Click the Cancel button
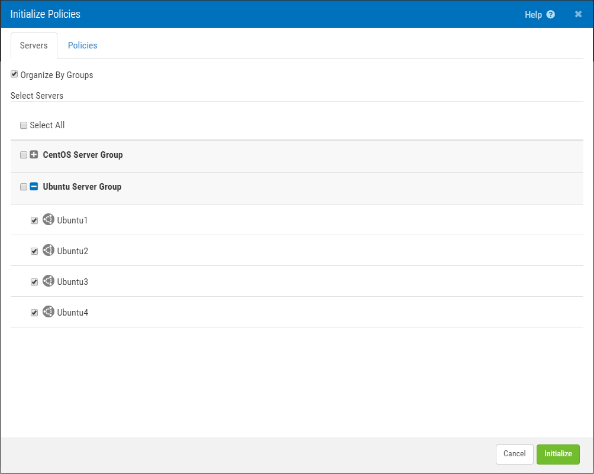The width and height of the screenshot is (594, 474). point(515,454)
